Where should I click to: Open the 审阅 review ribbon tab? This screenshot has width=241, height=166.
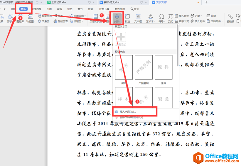click(x=60, y=9)
